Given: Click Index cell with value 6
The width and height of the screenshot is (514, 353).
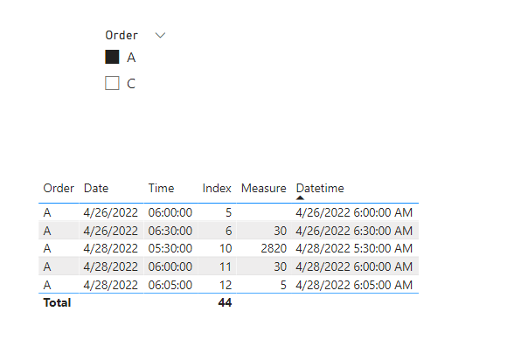Looking at the screenshot, I should pos(228,231).
